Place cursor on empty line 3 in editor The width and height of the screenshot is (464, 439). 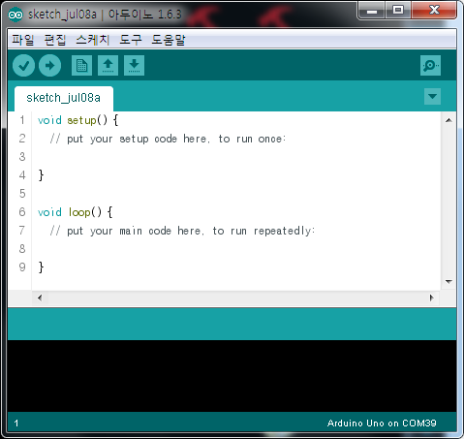(x=235, y=157)
